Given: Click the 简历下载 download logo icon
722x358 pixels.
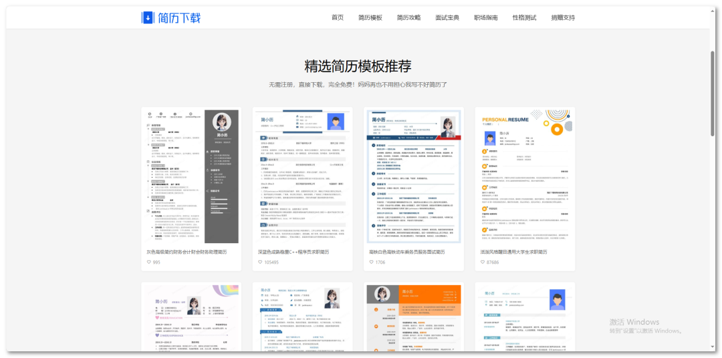Looking at the screenshot, I should coord(147,17).
